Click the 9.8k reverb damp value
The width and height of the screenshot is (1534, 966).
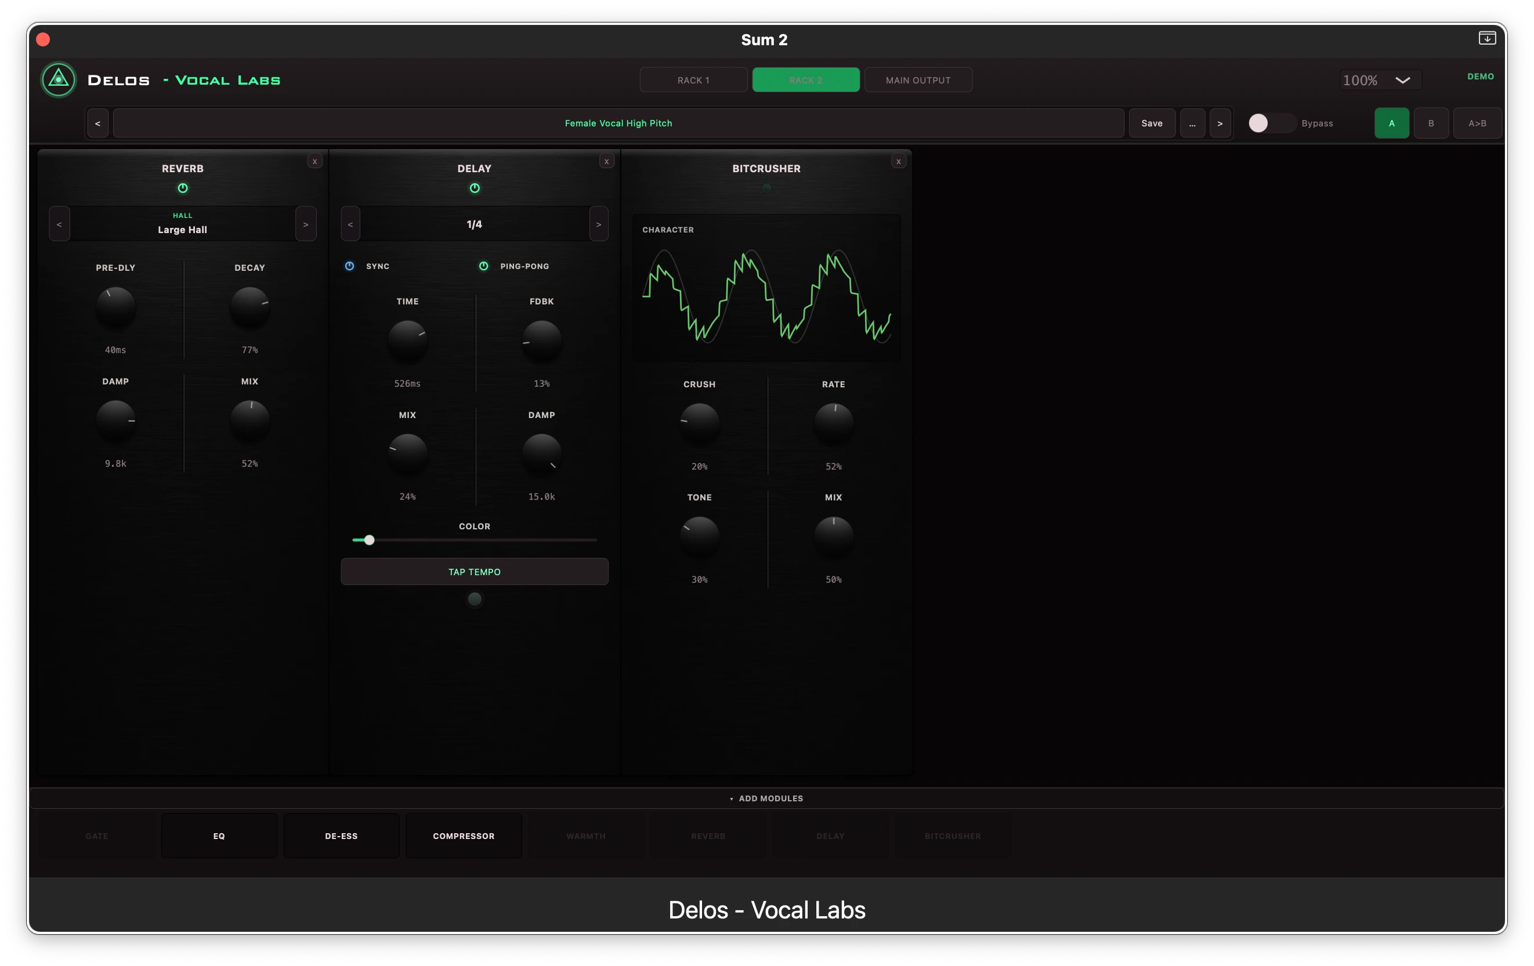[115, 464]
